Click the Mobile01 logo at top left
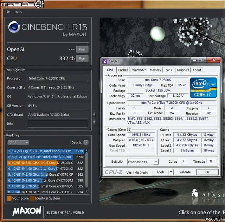Screen dimensions: 225x222 click(x=22, y=4)
